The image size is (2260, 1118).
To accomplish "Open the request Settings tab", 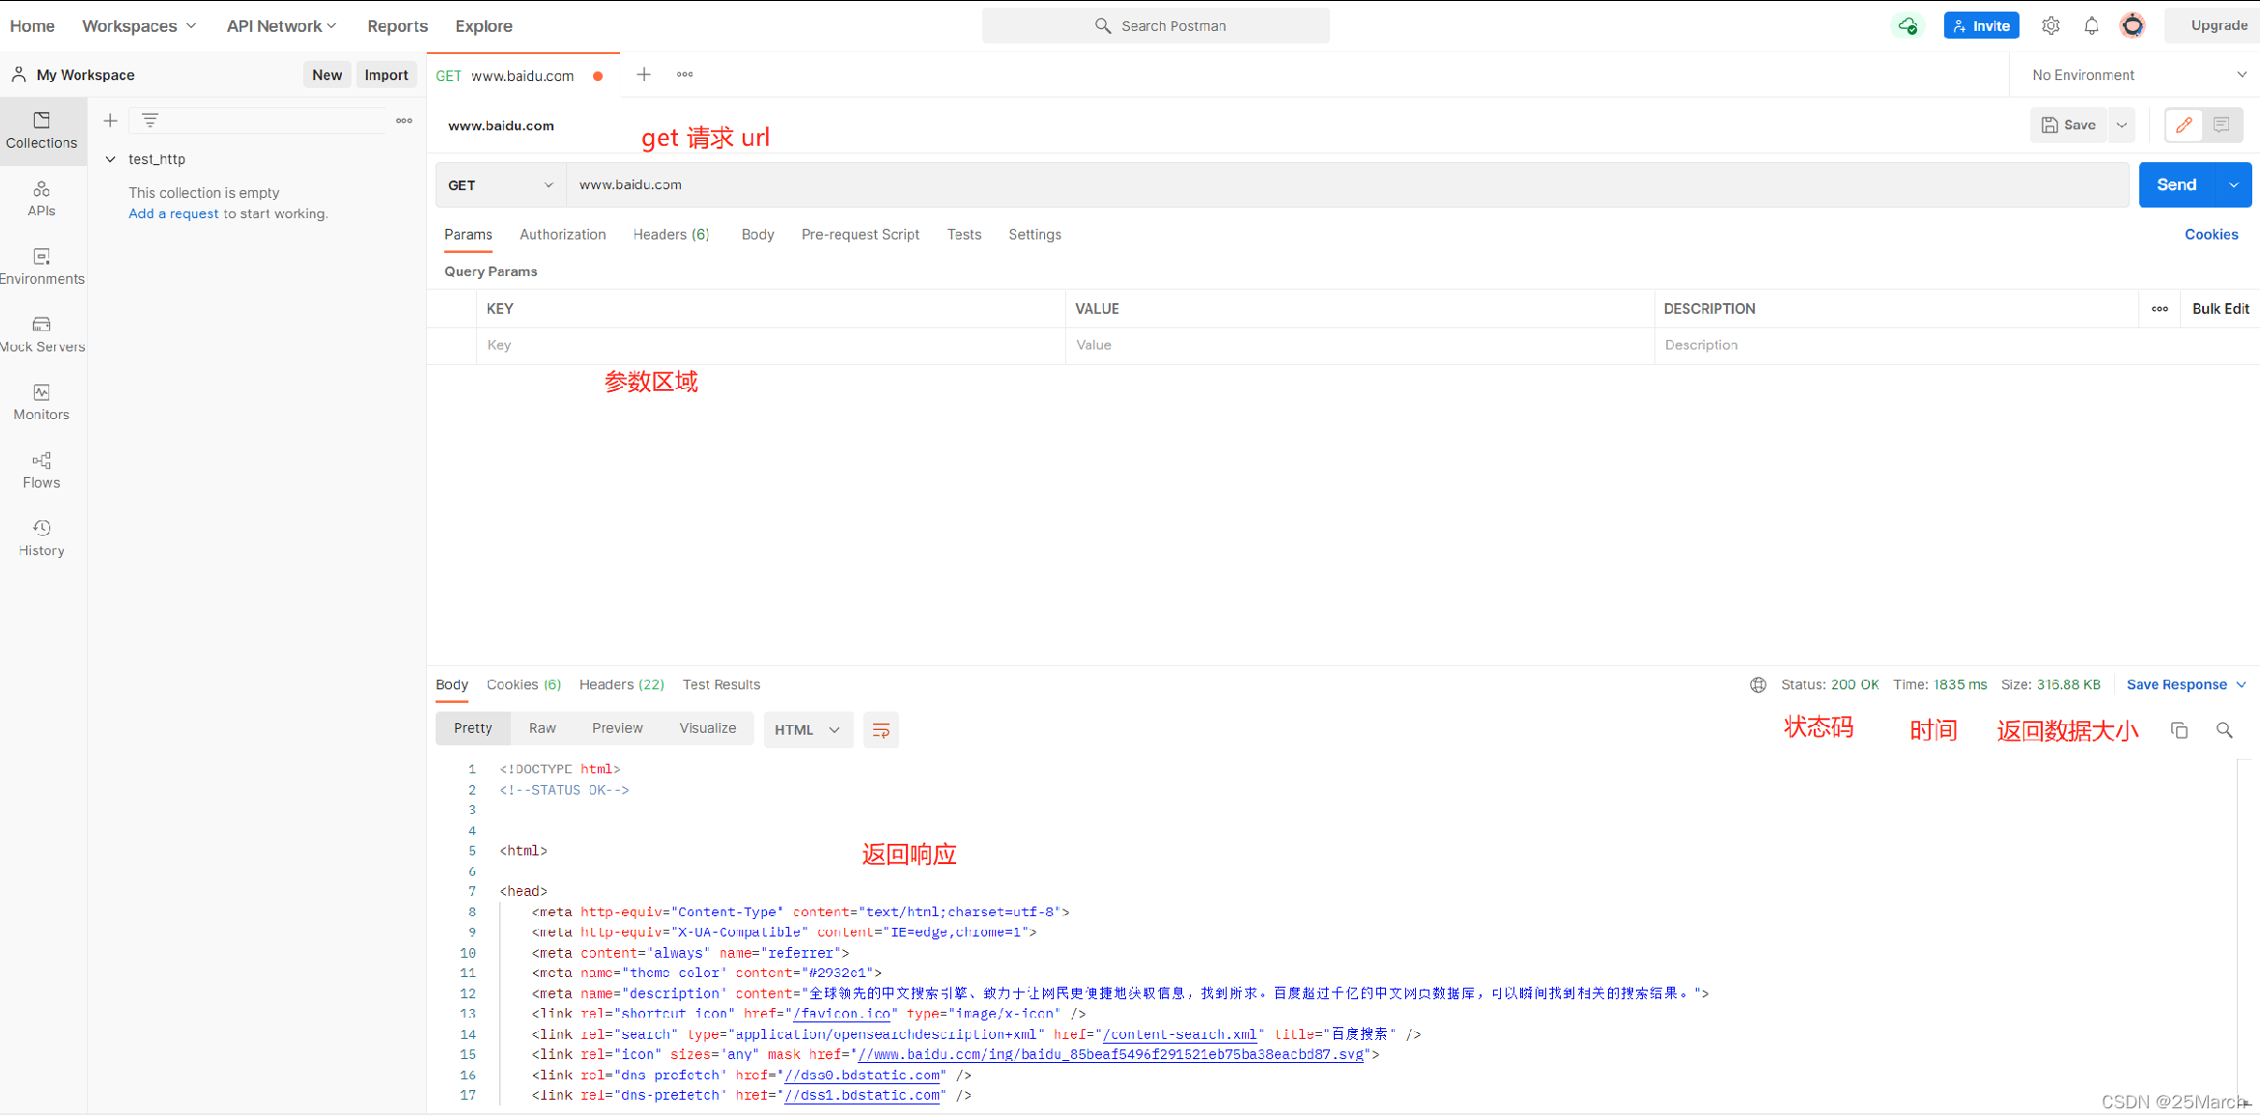I will [1034, 235].
